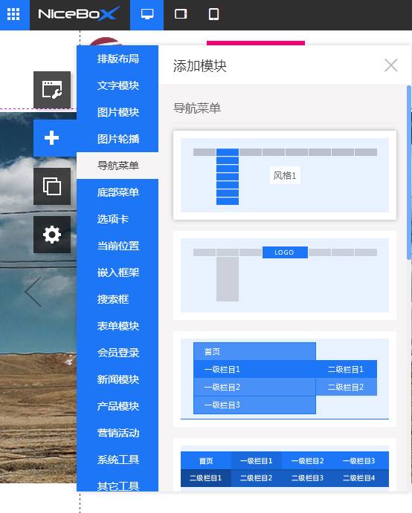Pick the centered LOGO navigation template
The image size is (412, 513).
285,275
